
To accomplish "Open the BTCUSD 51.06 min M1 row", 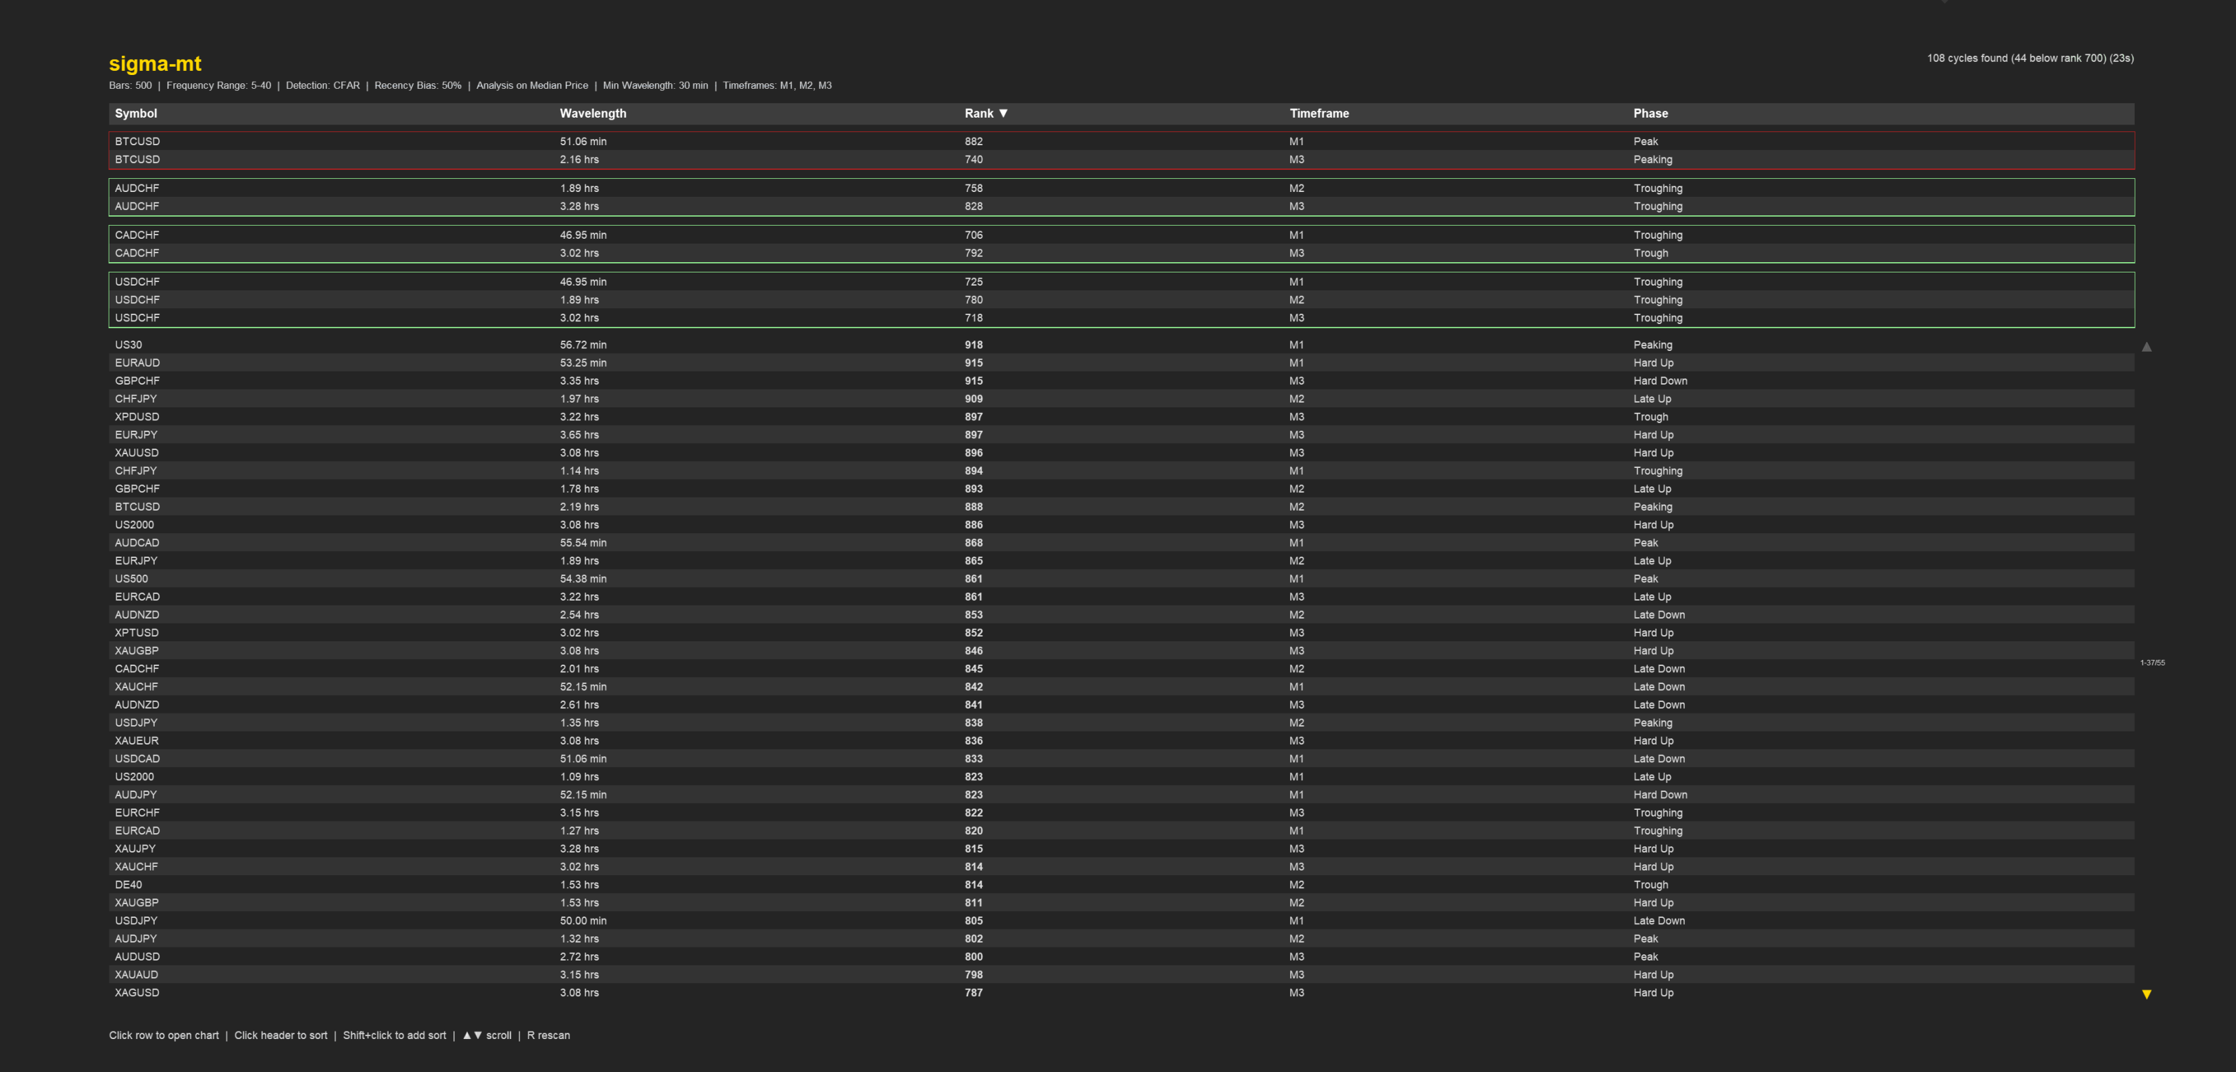I will pos(583,142).
